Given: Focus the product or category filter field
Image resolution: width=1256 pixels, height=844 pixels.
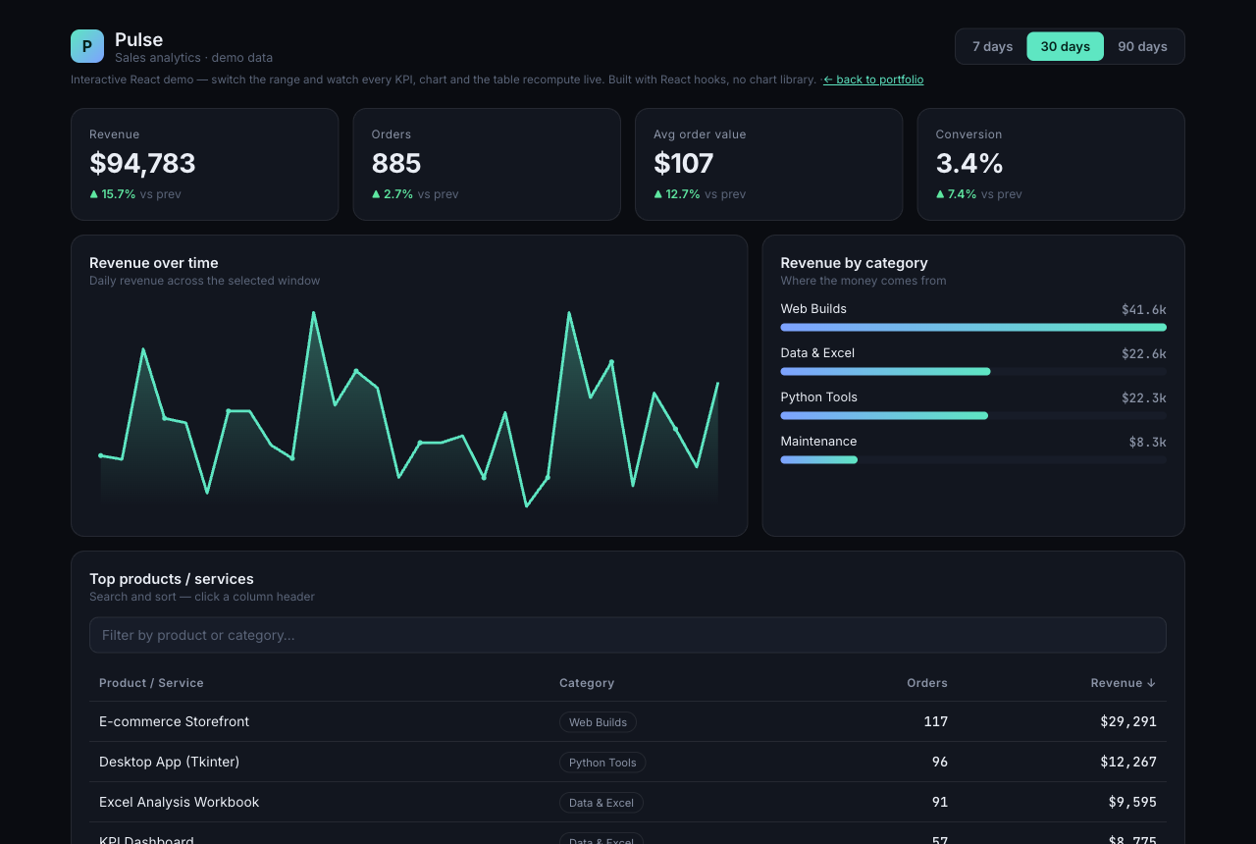Looking at the screenshot, I should [628, 635].
